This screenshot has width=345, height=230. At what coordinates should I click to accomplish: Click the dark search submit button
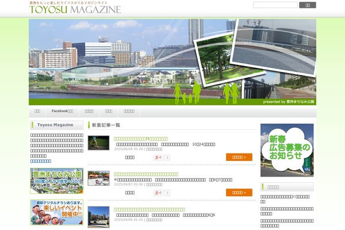(308, 5)
